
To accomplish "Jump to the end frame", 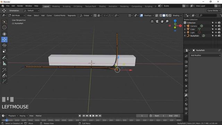I will click(x=100, y=116).
